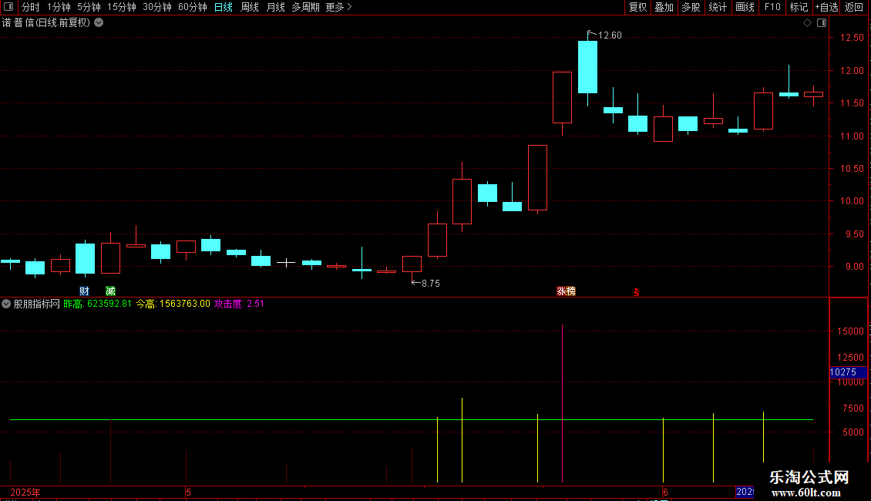Select the 日线 daily period tab

(224, 7)
